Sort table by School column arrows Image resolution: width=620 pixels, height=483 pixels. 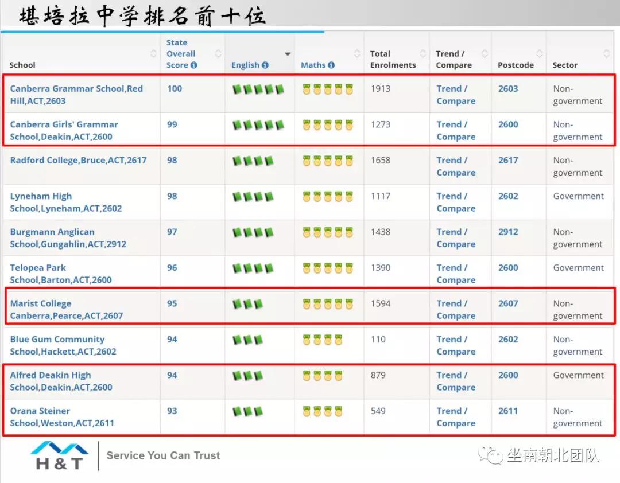coord(153,54)
